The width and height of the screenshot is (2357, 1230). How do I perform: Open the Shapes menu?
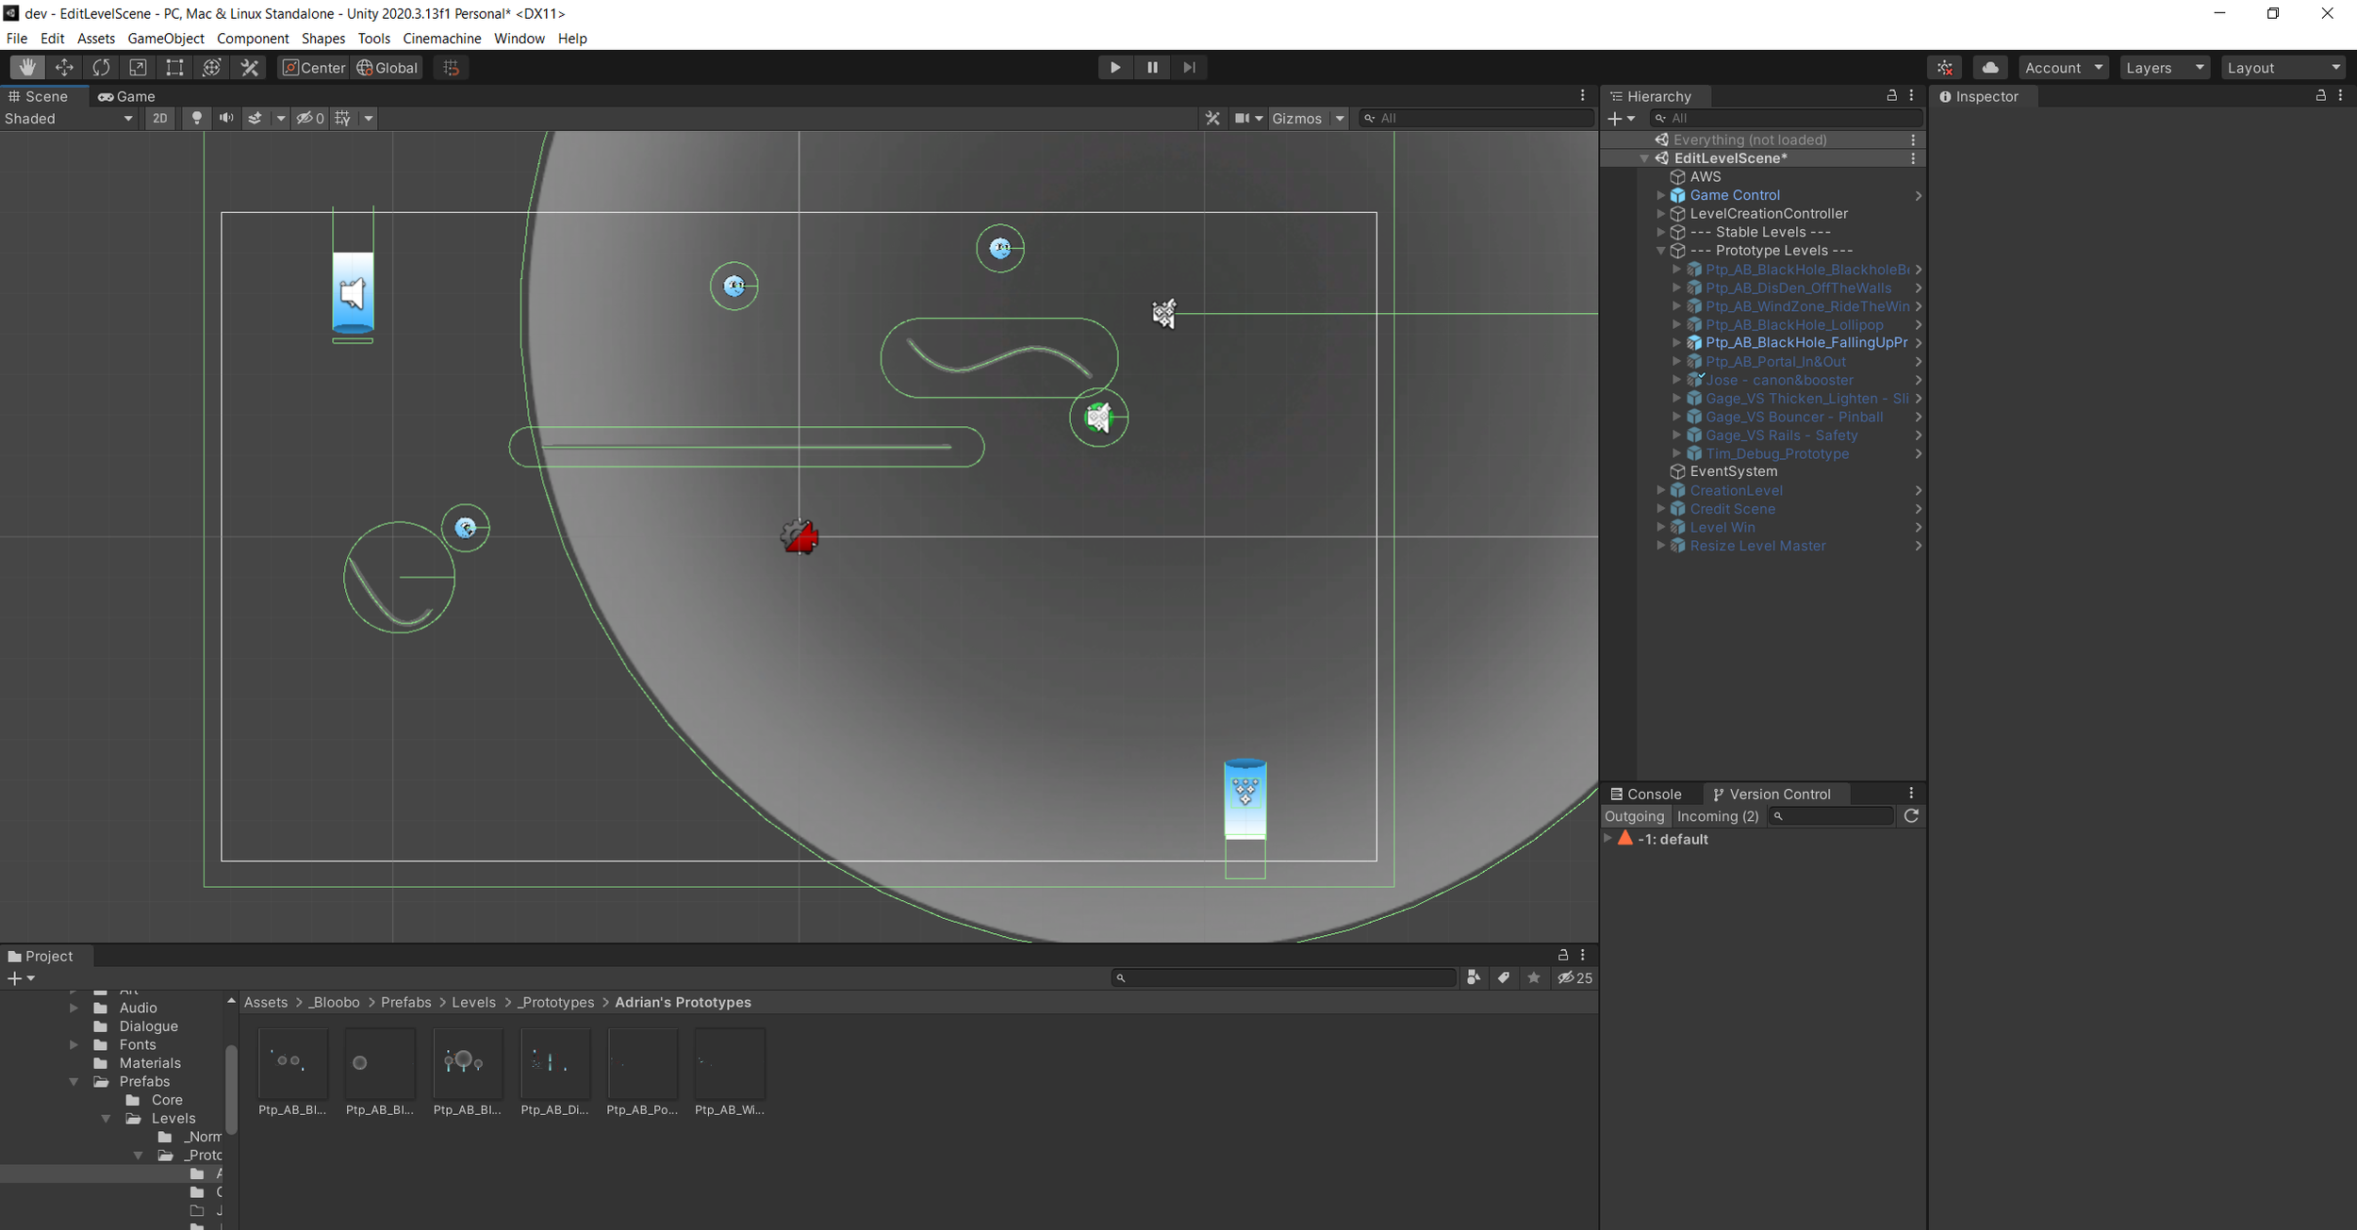click(x=323, y=39)
